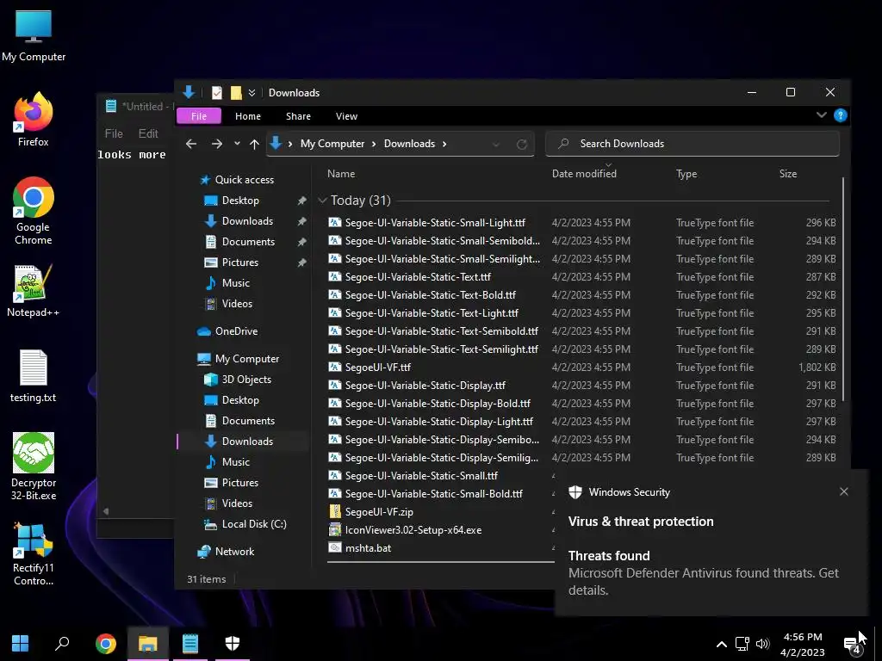The height and width of the screenshot is (661, 882).
Task: Expand the address bar history dropdown
Action: coord(496,145)
